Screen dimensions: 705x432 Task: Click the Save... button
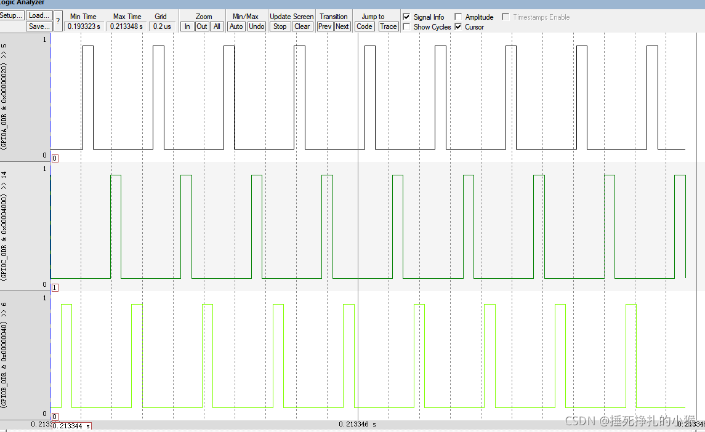click(39, 26)
